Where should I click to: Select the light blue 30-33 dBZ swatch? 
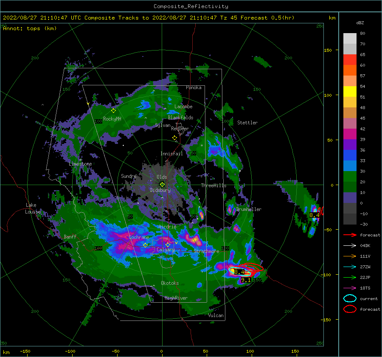350,166
